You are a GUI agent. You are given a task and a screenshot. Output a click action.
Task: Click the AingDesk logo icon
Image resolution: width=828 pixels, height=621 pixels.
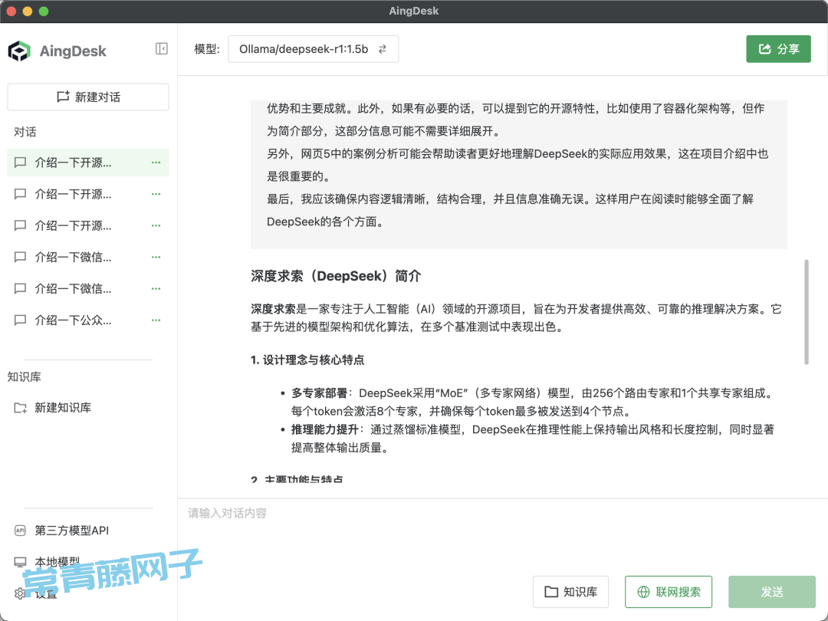[x=19, y=51]
